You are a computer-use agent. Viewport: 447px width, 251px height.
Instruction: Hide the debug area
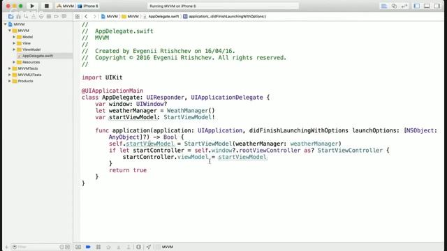pyautogui.click(x=78, y=247)
